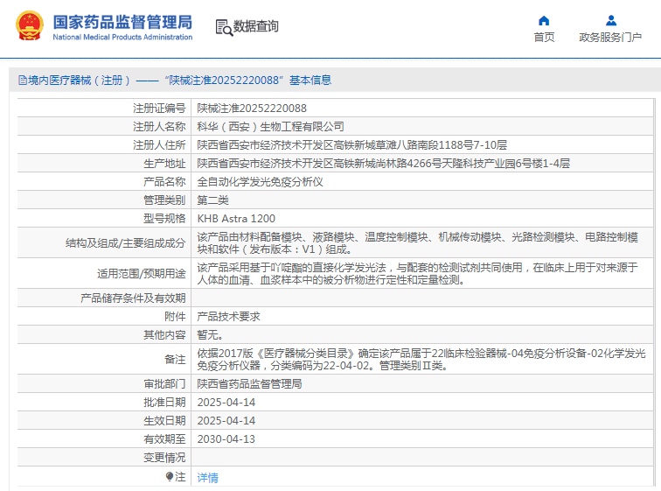Click structure description starting 该产品由材料配备模块

pyautogui.click(x=417, y=243)
